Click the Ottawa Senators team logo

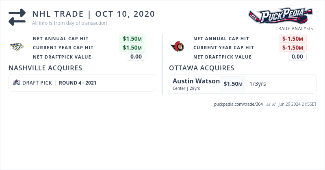point(177,47)
